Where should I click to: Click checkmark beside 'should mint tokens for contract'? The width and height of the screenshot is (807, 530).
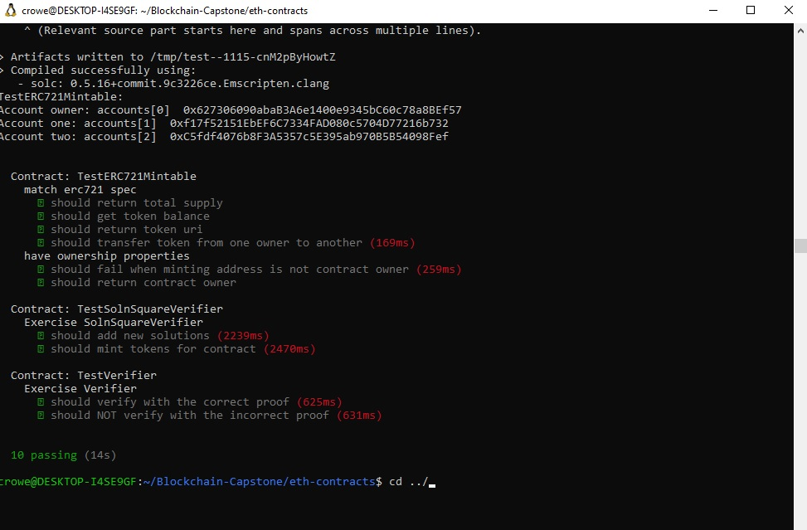tap(41, 349)
